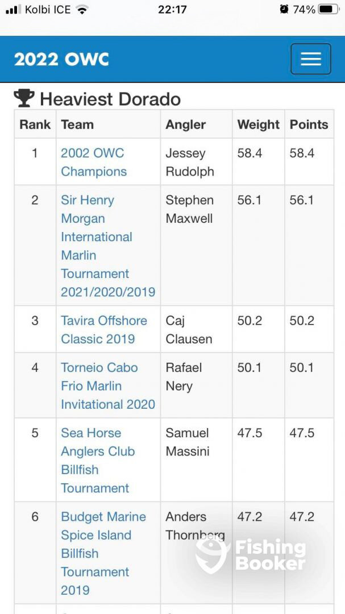Open Budget Marine Spice Island Billfish link
This screenshot has height=614, width=345.
tap(103, 553)
